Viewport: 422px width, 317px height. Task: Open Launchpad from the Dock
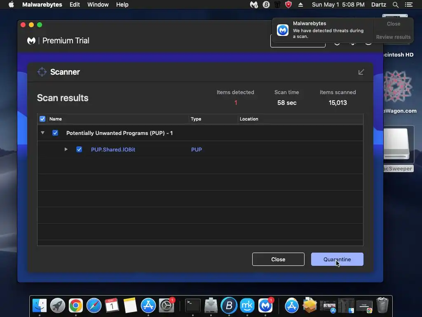coord(58,305)
